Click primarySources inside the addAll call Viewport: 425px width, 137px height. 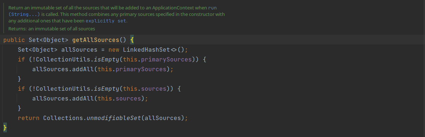tap(141, 69)
